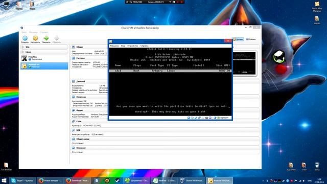Click the hard disk indicator in VM status bar
327x184 pixels.
(189, 118)
